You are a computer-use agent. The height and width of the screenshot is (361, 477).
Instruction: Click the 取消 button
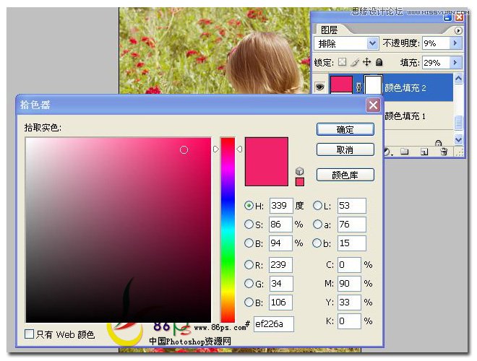tap(345, 149)
